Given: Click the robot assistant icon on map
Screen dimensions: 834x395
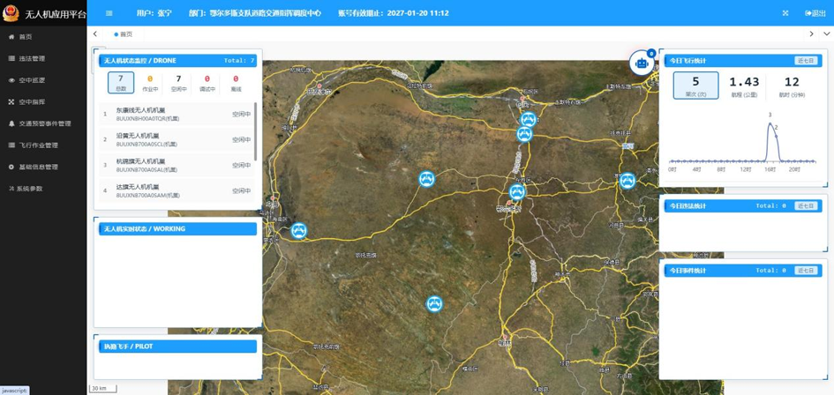Looking at the screenshot, I should coord(642,63).
